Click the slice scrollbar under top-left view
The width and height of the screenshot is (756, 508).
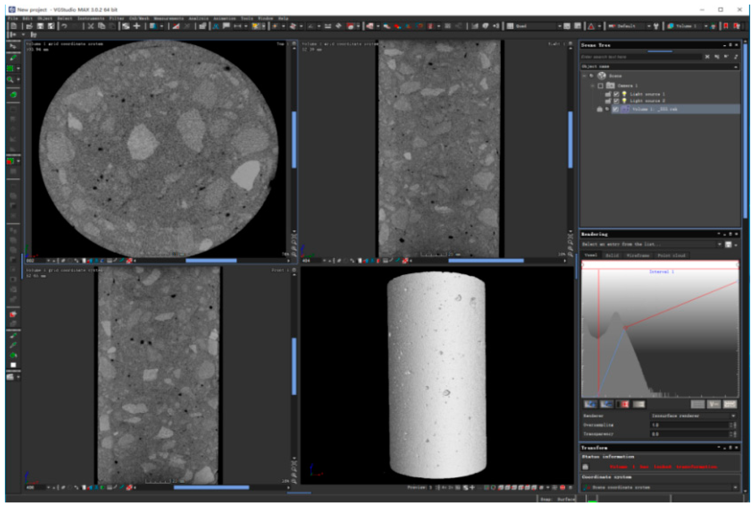(x=211, y=261)
